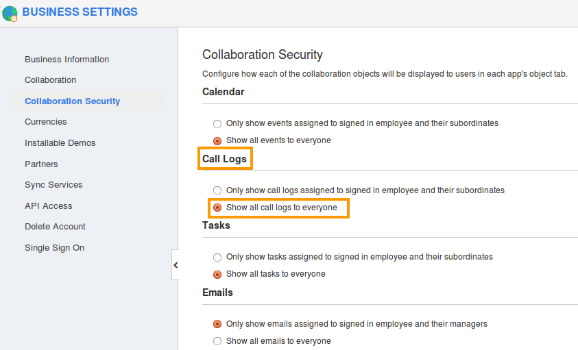Screen dimensions: 578x350
Task: Open the Delete Account option
Action: tap(55, 227)
